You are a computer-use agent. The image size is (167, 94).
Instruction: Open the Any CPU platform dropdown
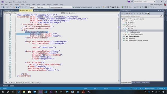click(44, 7)
